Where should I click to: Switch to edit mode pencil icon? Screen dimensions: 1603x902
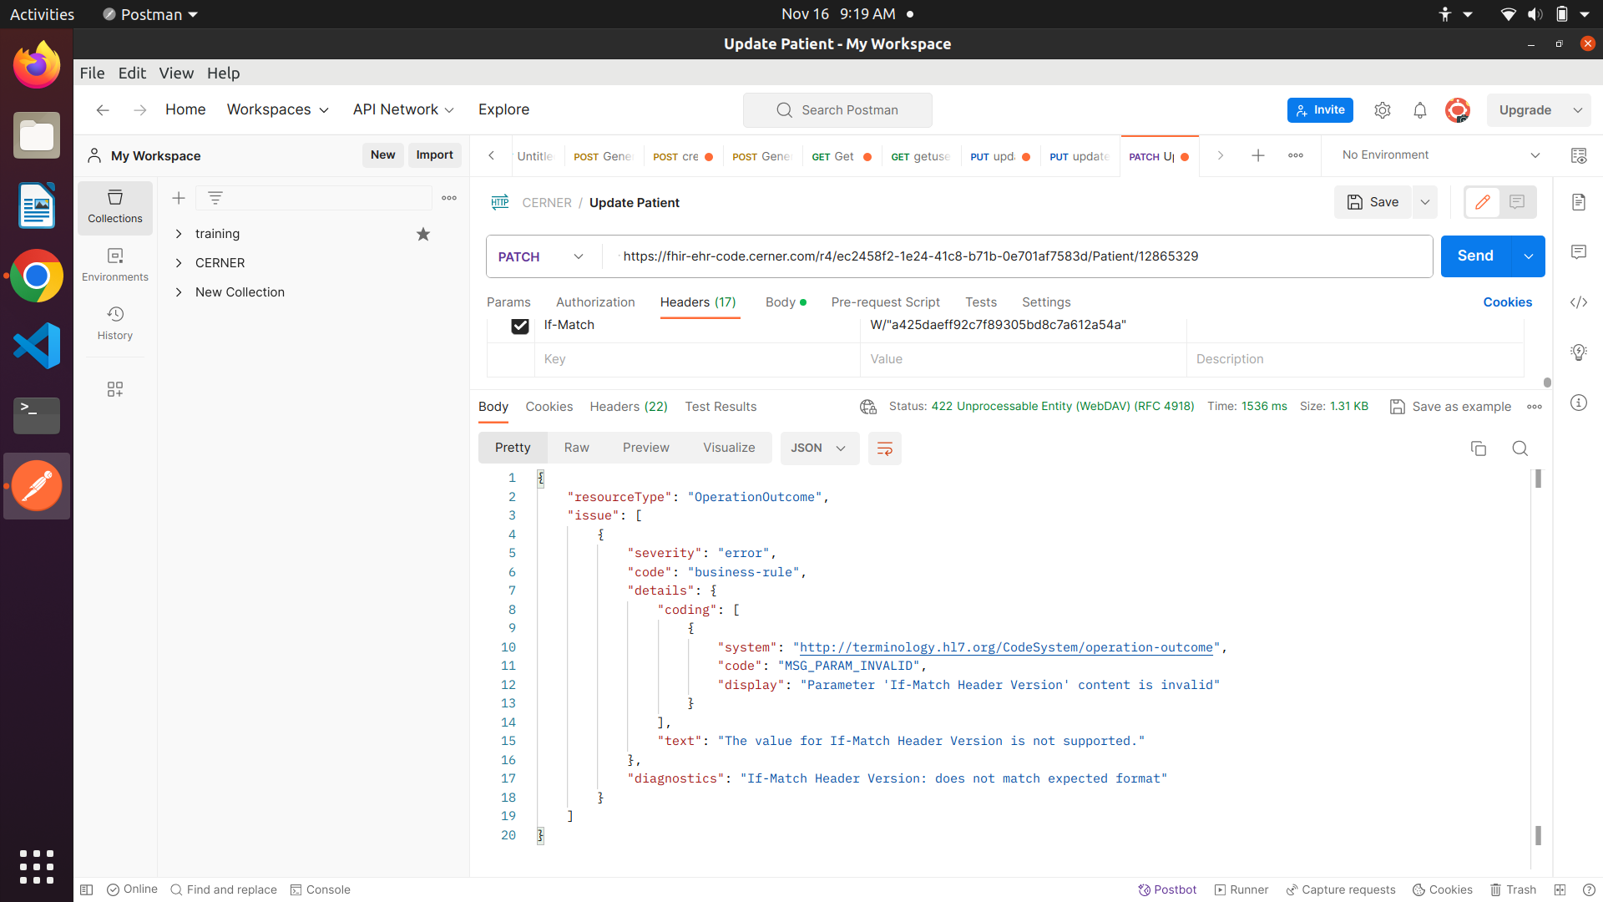click(1483, 202)
